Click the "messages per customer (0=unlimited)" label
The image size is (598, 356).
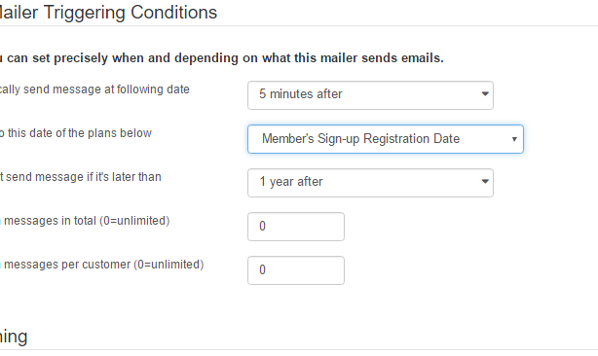pyautogui.click(x=102, y=265)
